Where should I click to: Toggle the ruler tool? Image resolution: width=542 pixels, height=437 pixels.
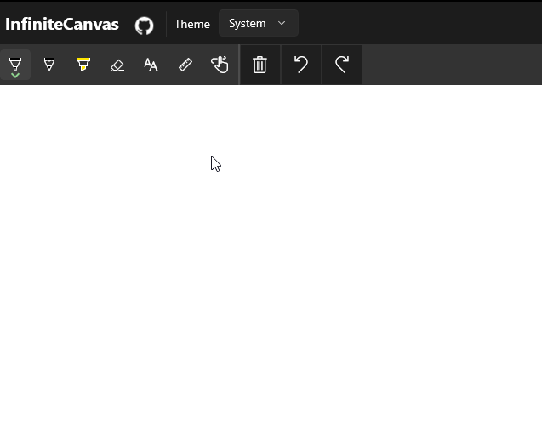[185, 65]
